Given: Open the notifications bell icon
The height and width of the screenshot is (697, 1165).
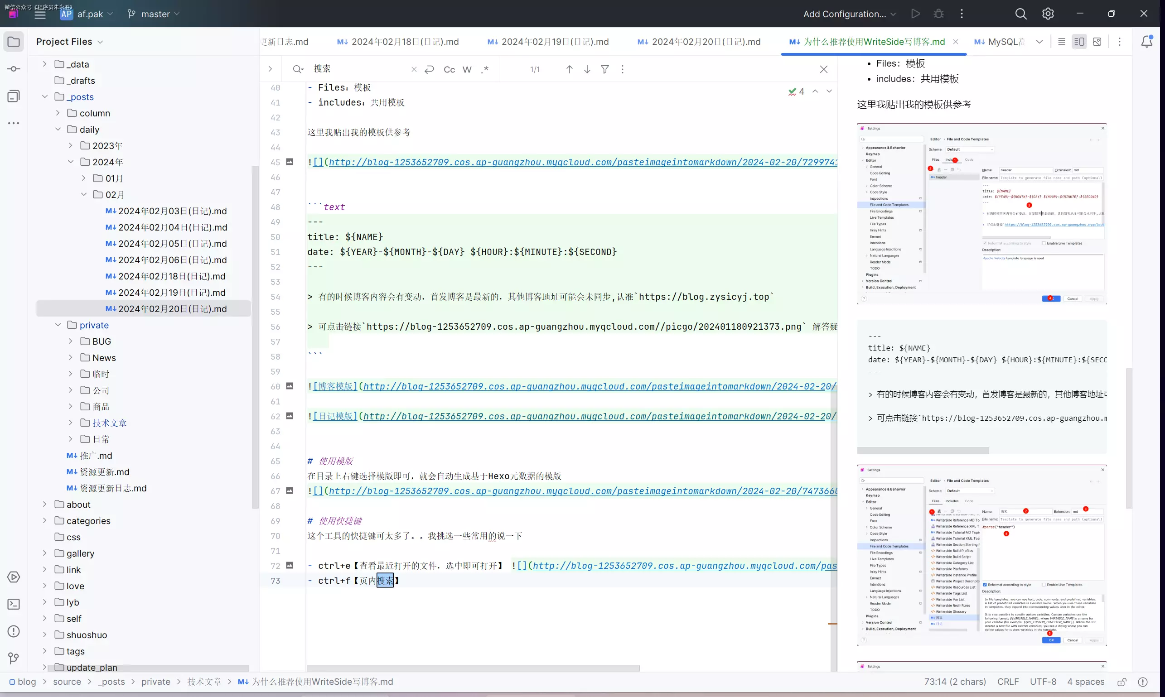Looking at the screenshot, I should tap(1147, 42).
